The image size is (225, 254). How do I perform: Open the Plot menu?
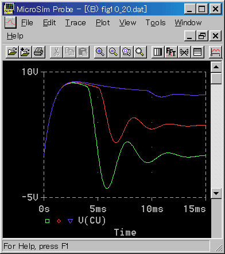coord(103,23)
